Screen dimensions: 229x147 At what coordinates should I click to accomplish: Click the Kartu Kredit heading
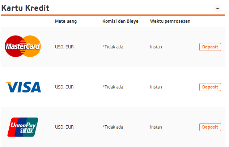click(x=25, y=8)
